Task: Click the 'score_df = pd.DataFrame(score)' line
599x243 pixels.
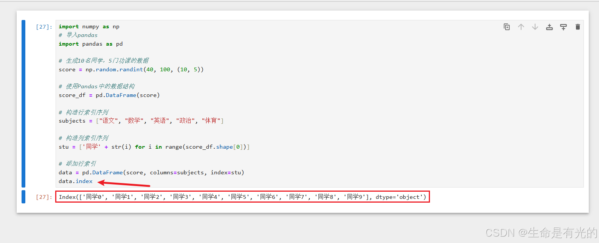Action: pos(109,95)
